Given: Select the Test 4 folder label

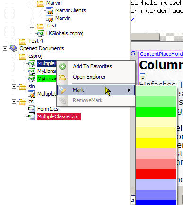Looking at the screenshot, I should [x=36, y=41].
